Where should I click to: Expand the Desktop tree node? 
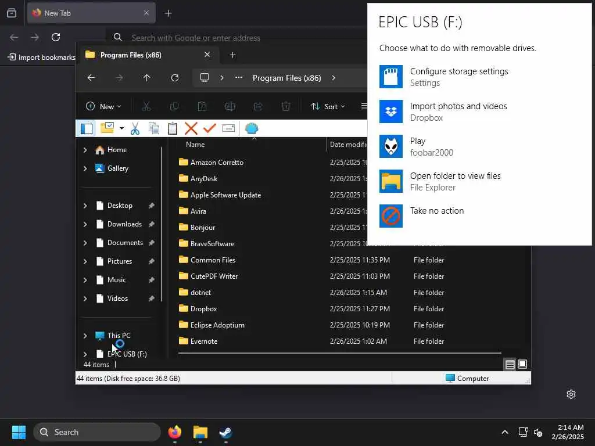coord(85,206)
